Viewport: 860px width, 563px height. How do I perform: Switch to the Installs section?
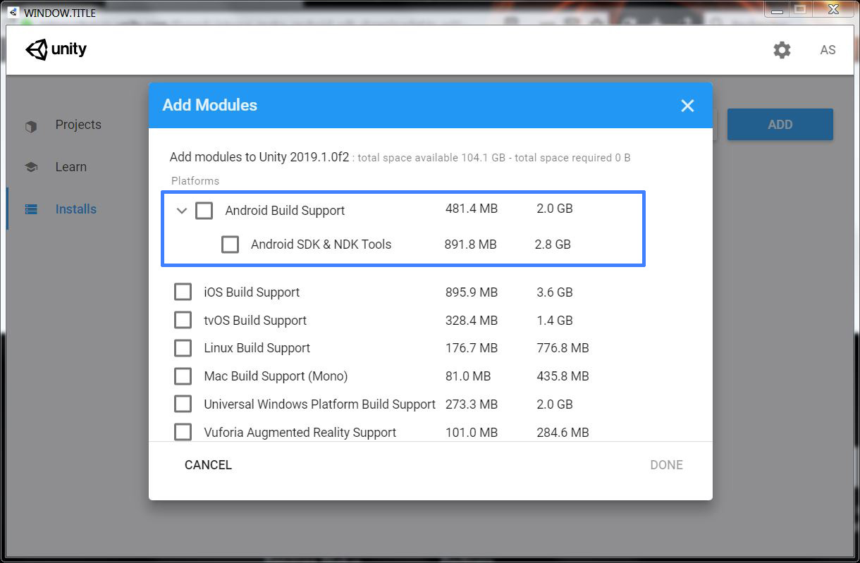[76, 209]
